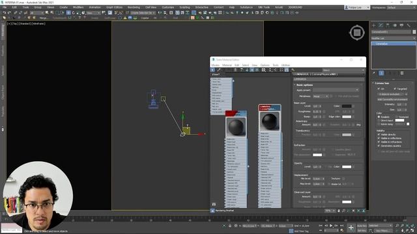The height and width of the screenshot is (234, 417).
Task: Undo the last action in main toolbar
Action: 5,13
